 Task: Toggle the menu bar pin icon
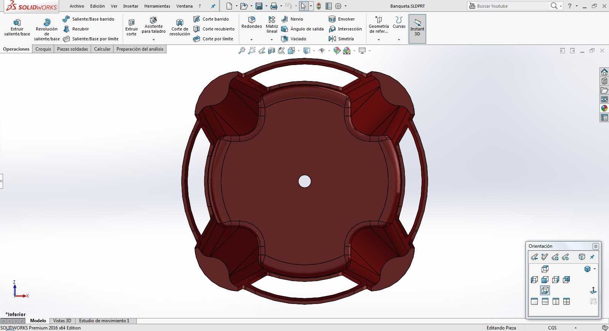click(213, 6)
